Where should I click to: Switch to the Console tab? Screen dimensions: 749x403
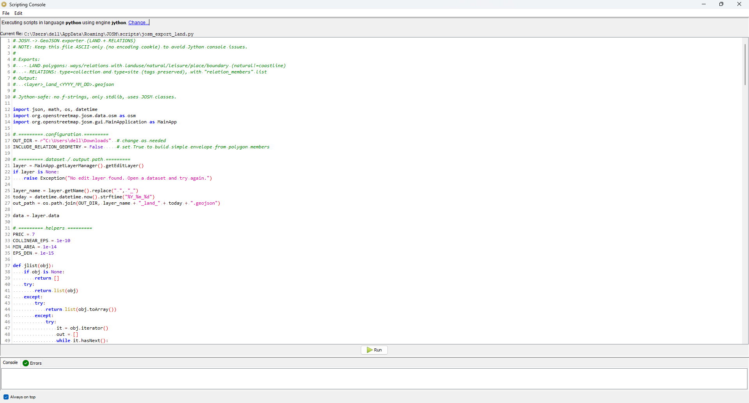tap(11, 363)
